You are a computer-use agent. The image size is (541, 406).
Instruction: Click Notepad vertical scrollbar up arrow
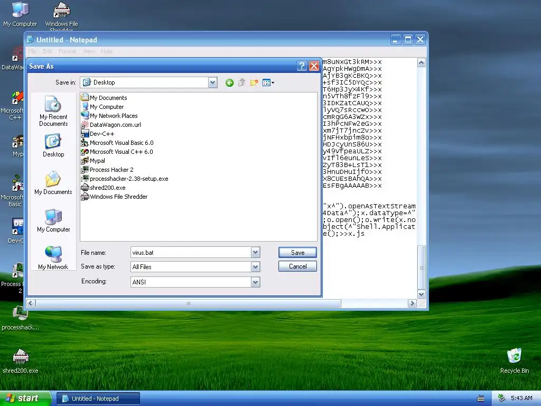pos(421,62)
